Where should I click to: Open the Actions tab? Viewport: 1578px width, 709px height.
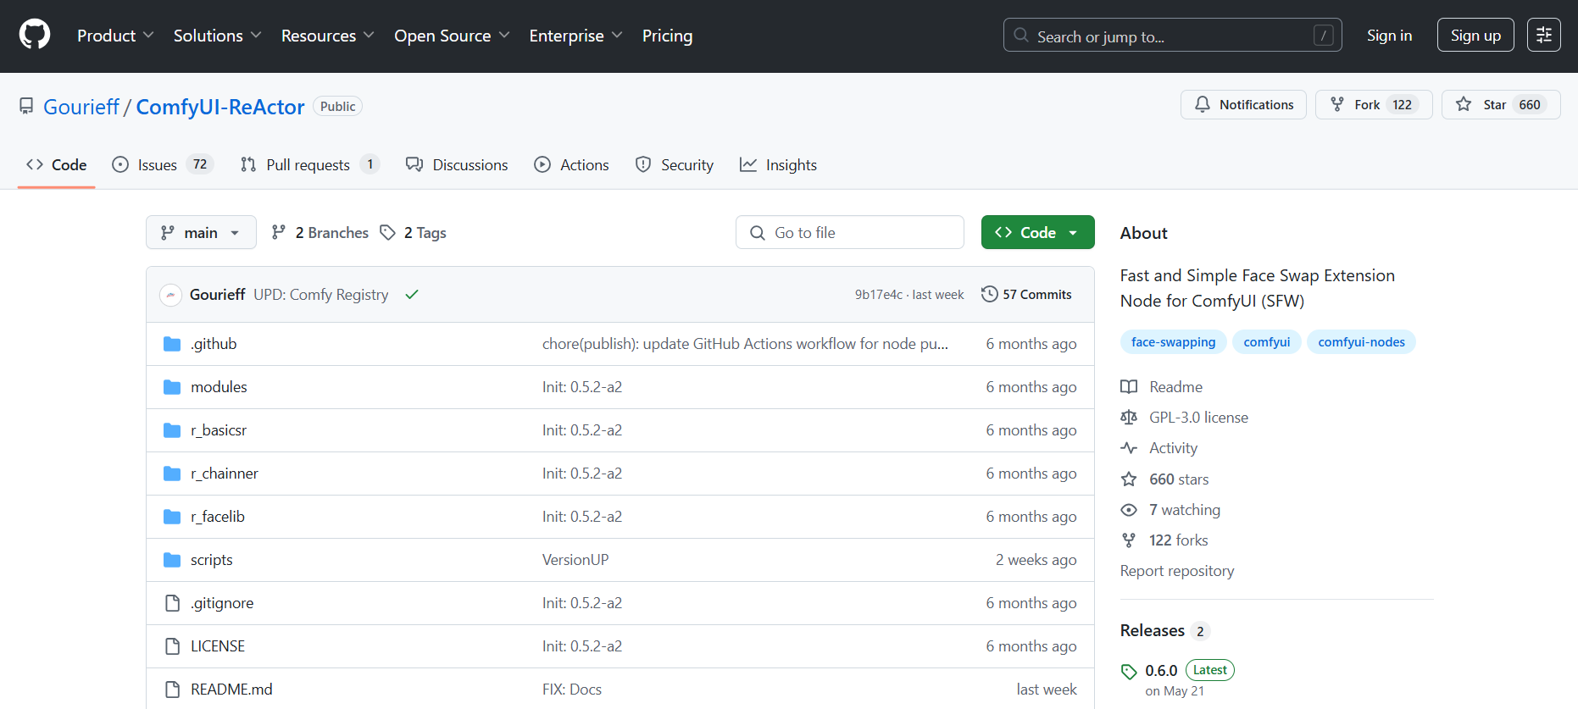pyautogui.click(x=572, y=164)
